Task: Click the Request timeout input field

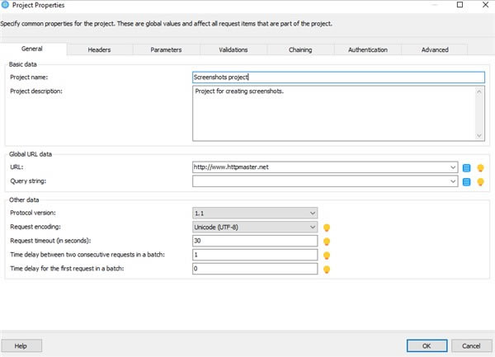Action: click(x=255, y=241)
